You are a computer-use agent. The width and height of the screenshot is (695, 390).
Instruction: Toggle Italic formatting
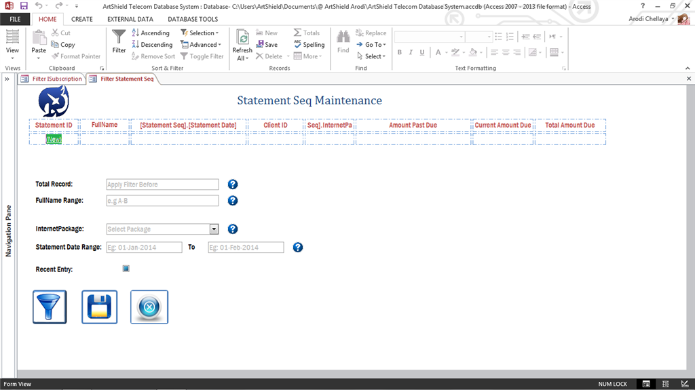(411, 52)
